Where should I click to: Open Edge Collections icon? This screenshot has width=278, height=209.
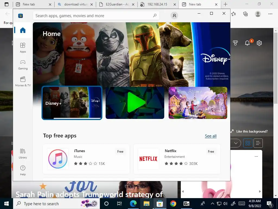tap(245, 14)
